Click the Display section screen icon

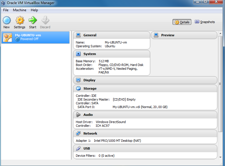point(78,80)
